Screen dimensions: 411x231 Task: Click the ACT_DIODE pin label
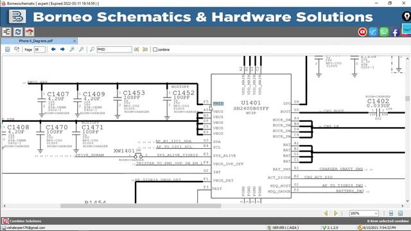pos(279,178)
